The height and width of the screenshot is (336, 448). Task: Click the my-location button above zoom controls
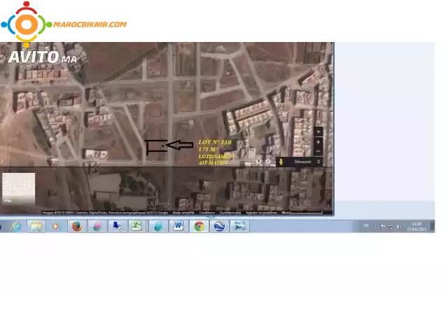point(318,132)
